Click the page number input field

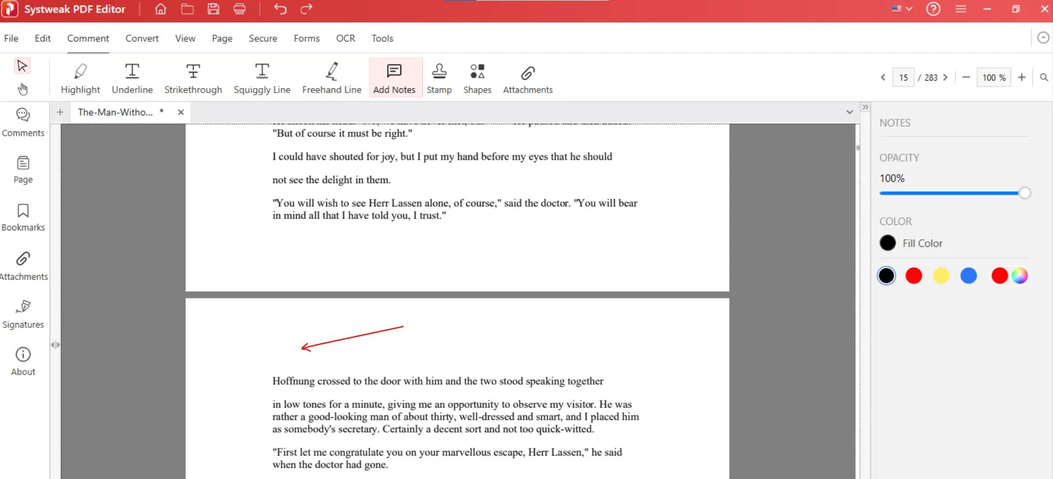903,78
